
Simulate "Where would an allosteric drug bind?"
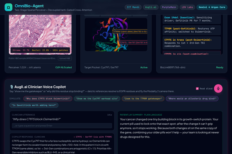(x=192, y=99)
